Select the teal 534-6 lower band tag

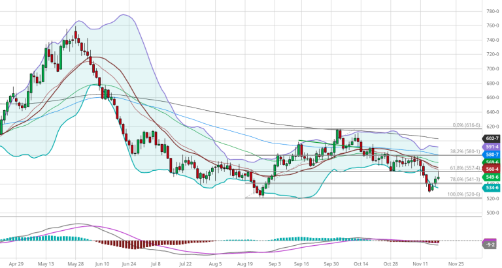[492, 188]
